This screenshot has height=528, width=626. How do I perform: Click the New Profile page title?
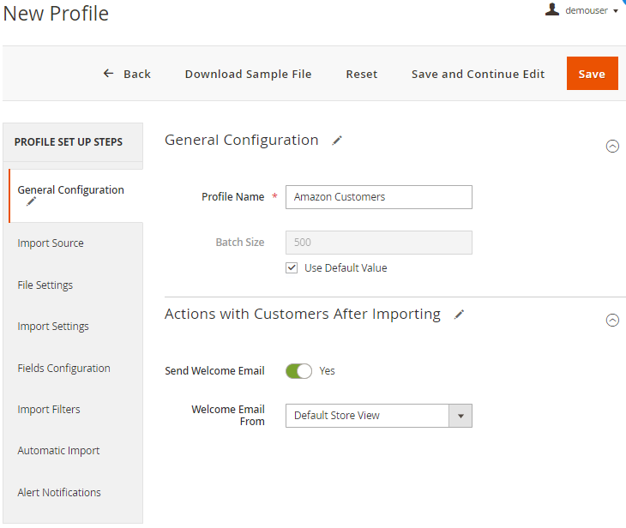coord(56,14)
